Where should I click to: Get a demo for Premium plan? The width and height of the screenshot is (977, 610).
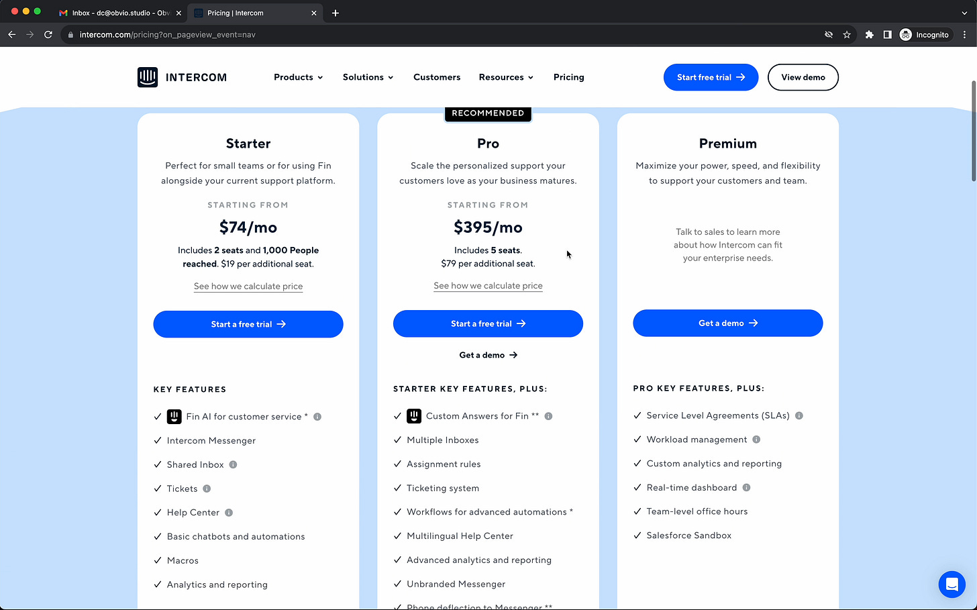[x=728, y=323]
